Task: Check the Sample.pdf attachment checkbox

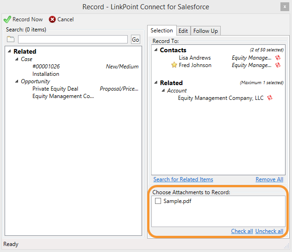Action: pyautogui.click(x=158, y=201)
